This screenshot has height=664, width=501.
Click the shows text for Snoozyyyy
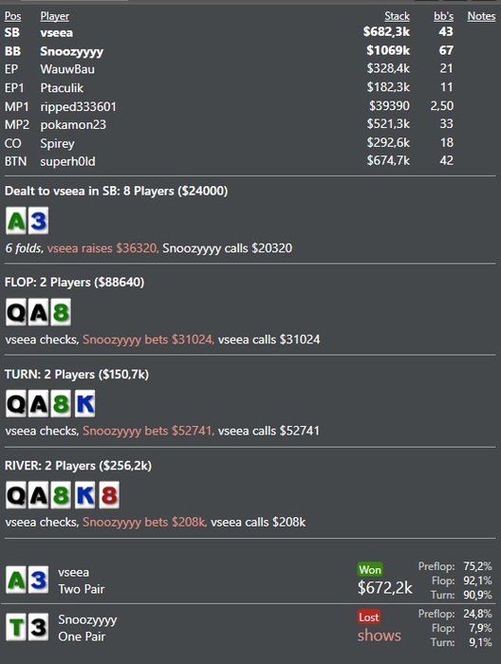(x=379, y=635)
